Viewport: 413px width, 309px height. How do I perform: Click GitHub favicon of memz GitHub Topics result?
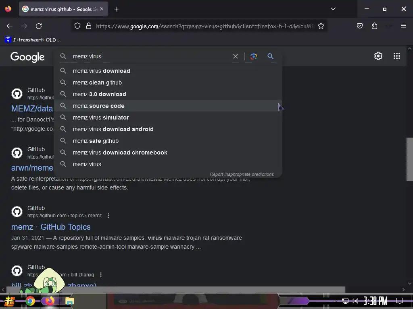[x=17, y=212]
